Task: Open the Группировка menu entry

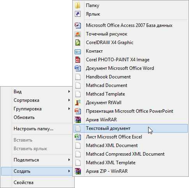Action: click(37, 109)
